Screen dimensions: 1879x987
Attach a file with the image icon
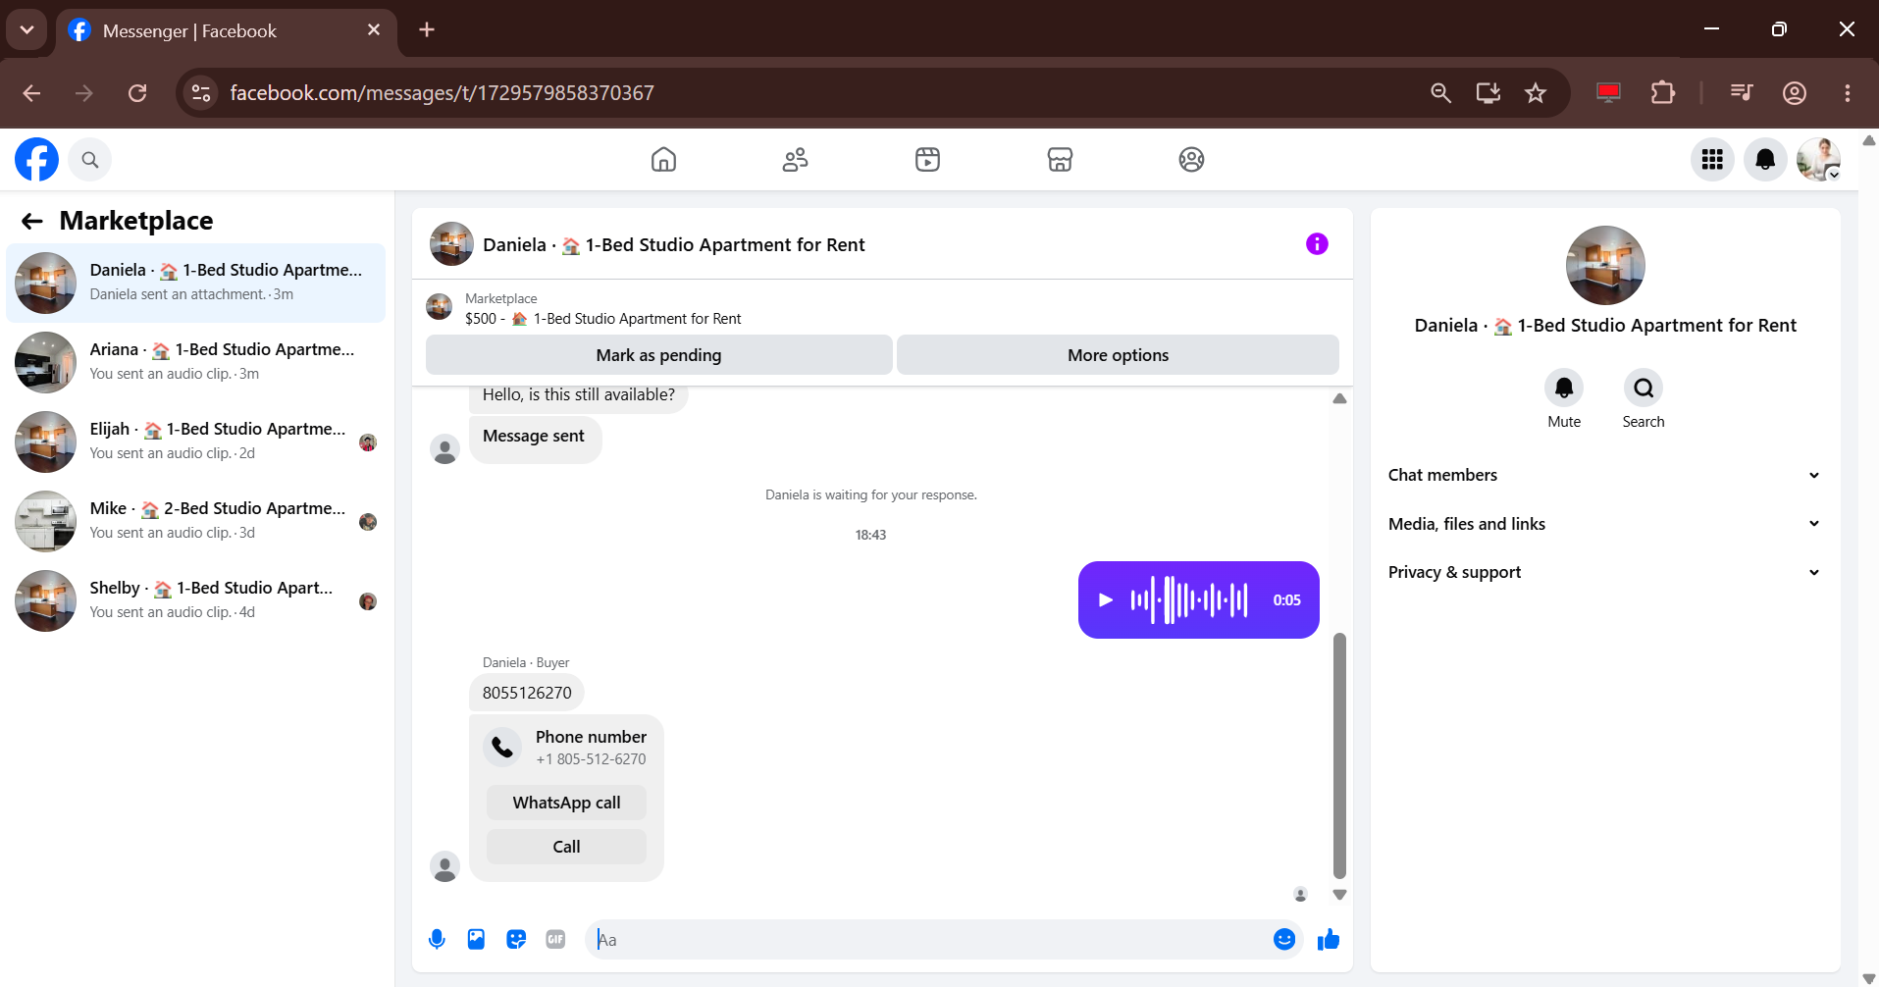(x=476, y=939)
